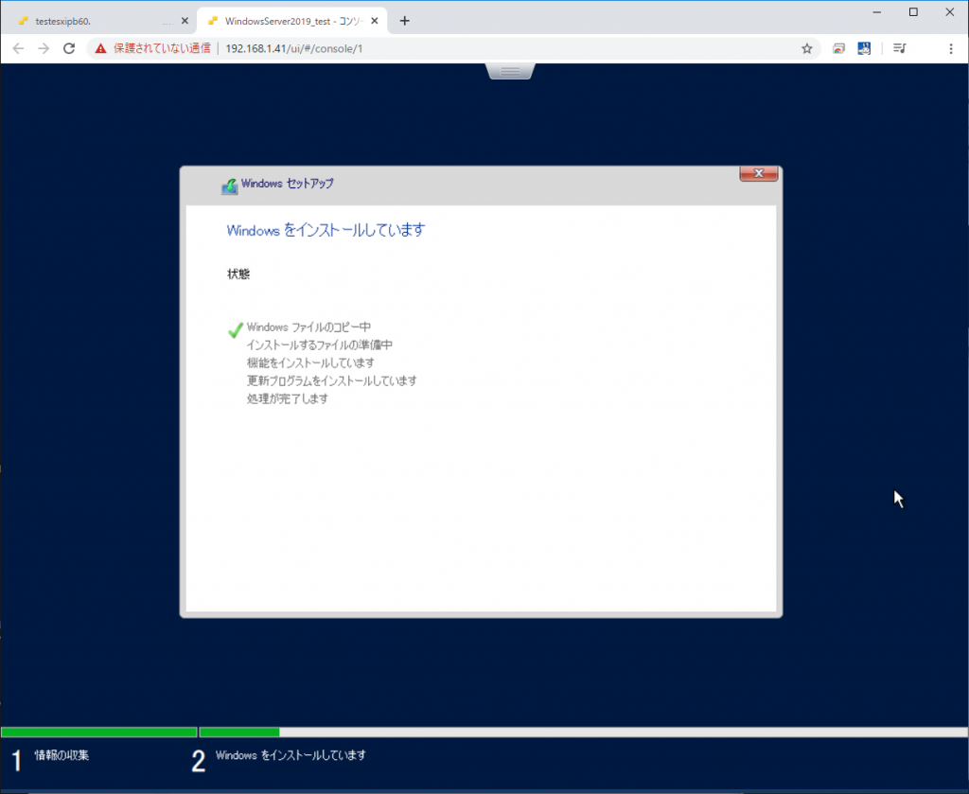
Task: Click the blue extension icon in toolbar
Action: [x=864, y=48]
